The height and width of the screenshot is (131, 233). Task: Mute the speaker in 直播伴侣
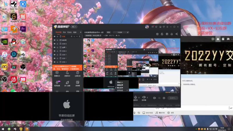[144, 97]
